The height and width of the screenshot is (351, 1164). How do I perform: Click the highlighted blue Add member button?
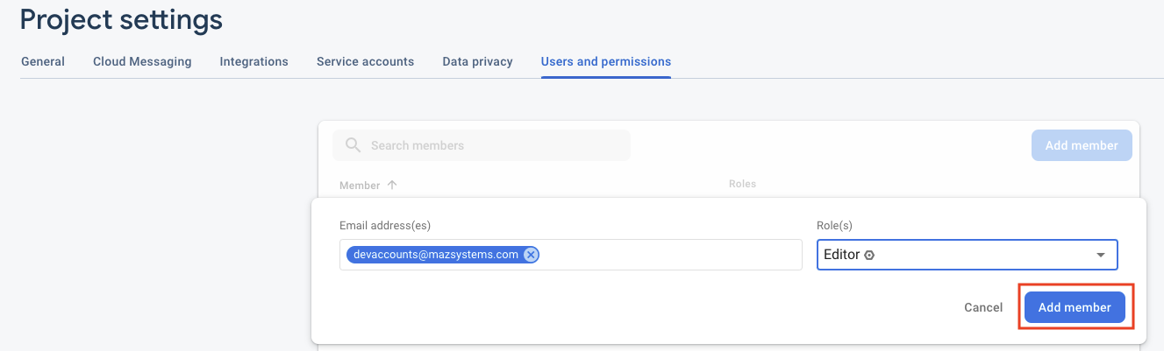point(1075,307)
